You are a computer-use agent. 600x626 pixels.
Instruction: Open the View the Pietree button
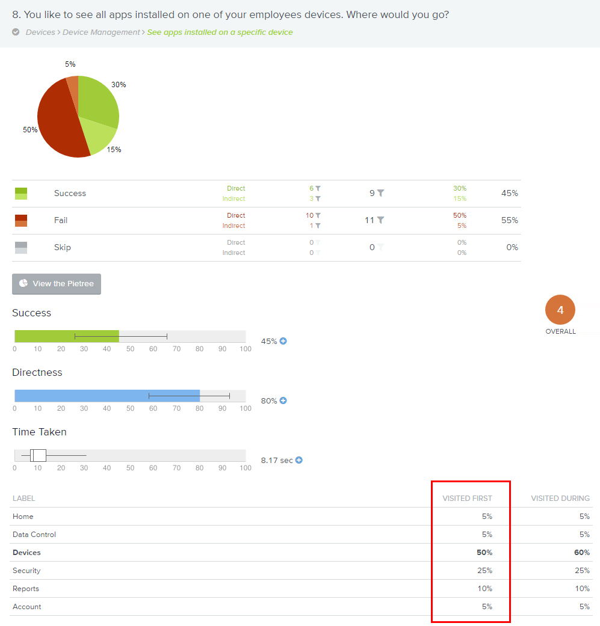coord(57,284)
